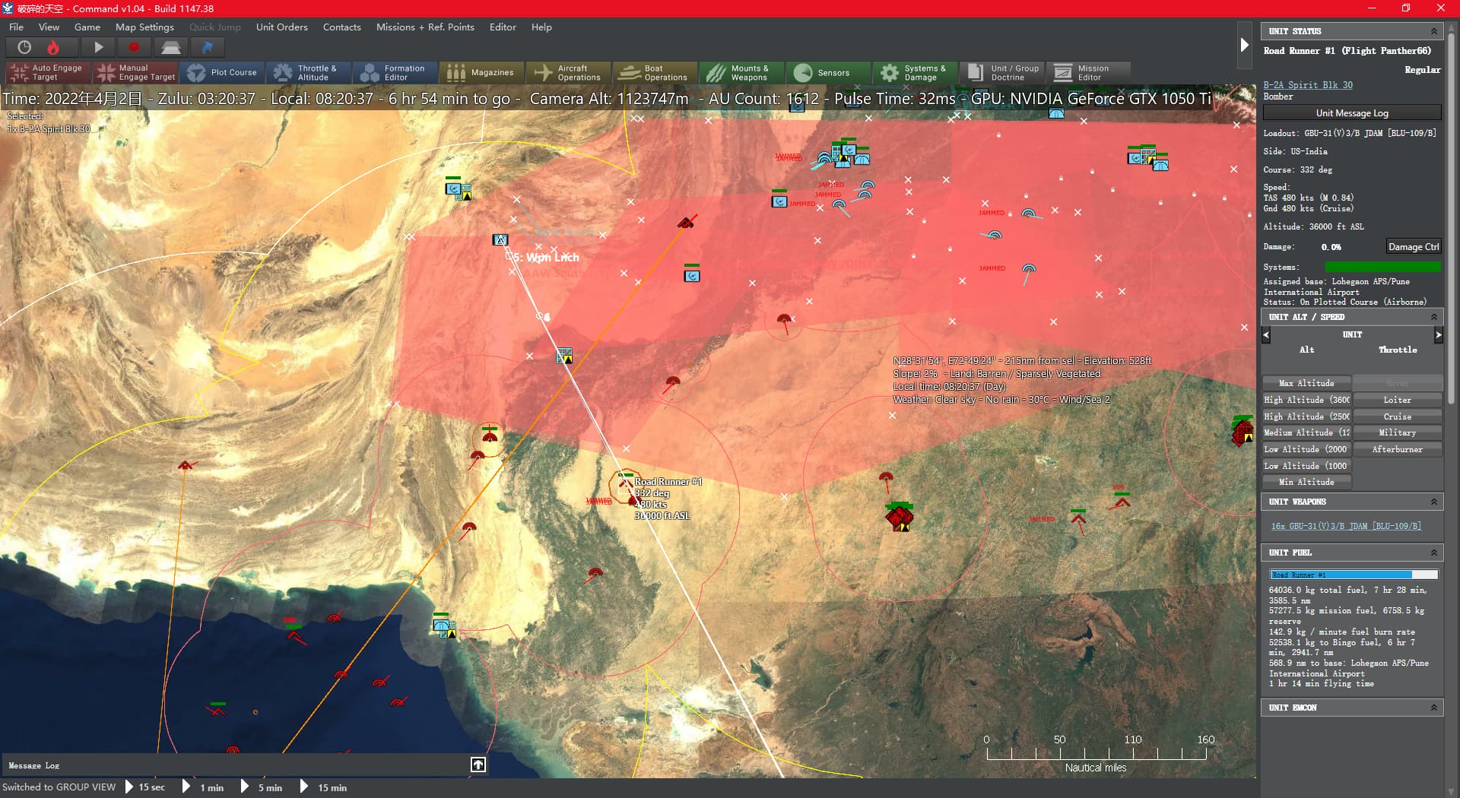Open the 16x GBU-31 JDAM weapon link

(x=1346, y=526)
